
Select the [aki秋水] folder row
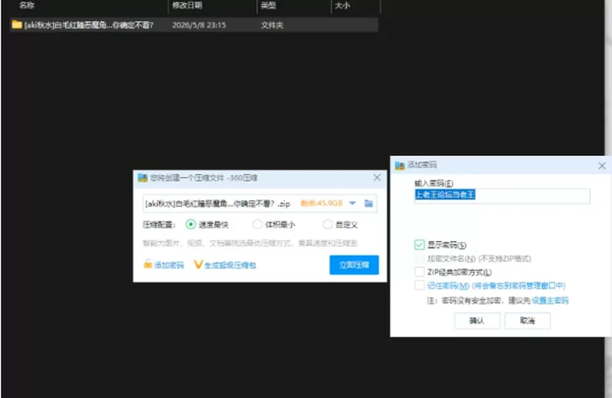(194, 25)
